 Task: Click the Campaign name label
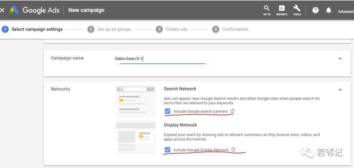(x=67, y=58)
